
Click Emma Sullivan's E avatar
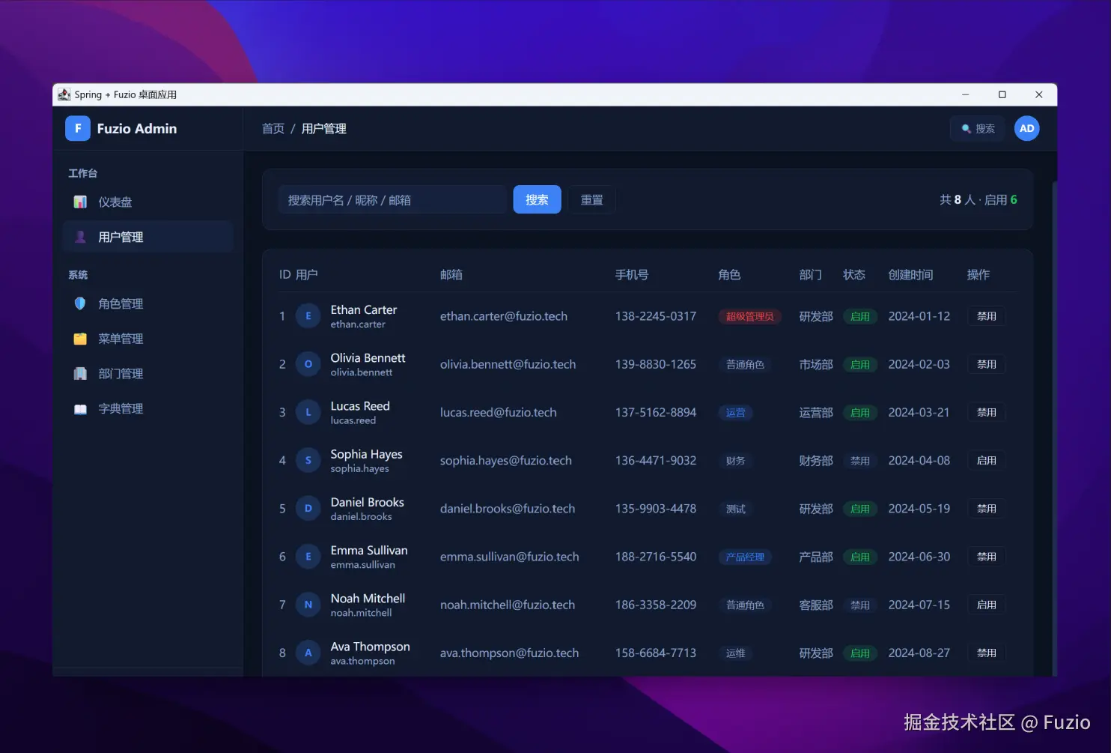[x=308, y=557]
